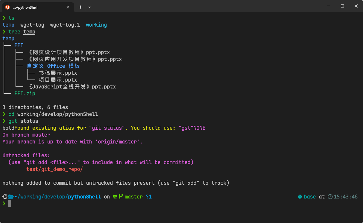Click '项目展示.pptx' in the tree

58,80
